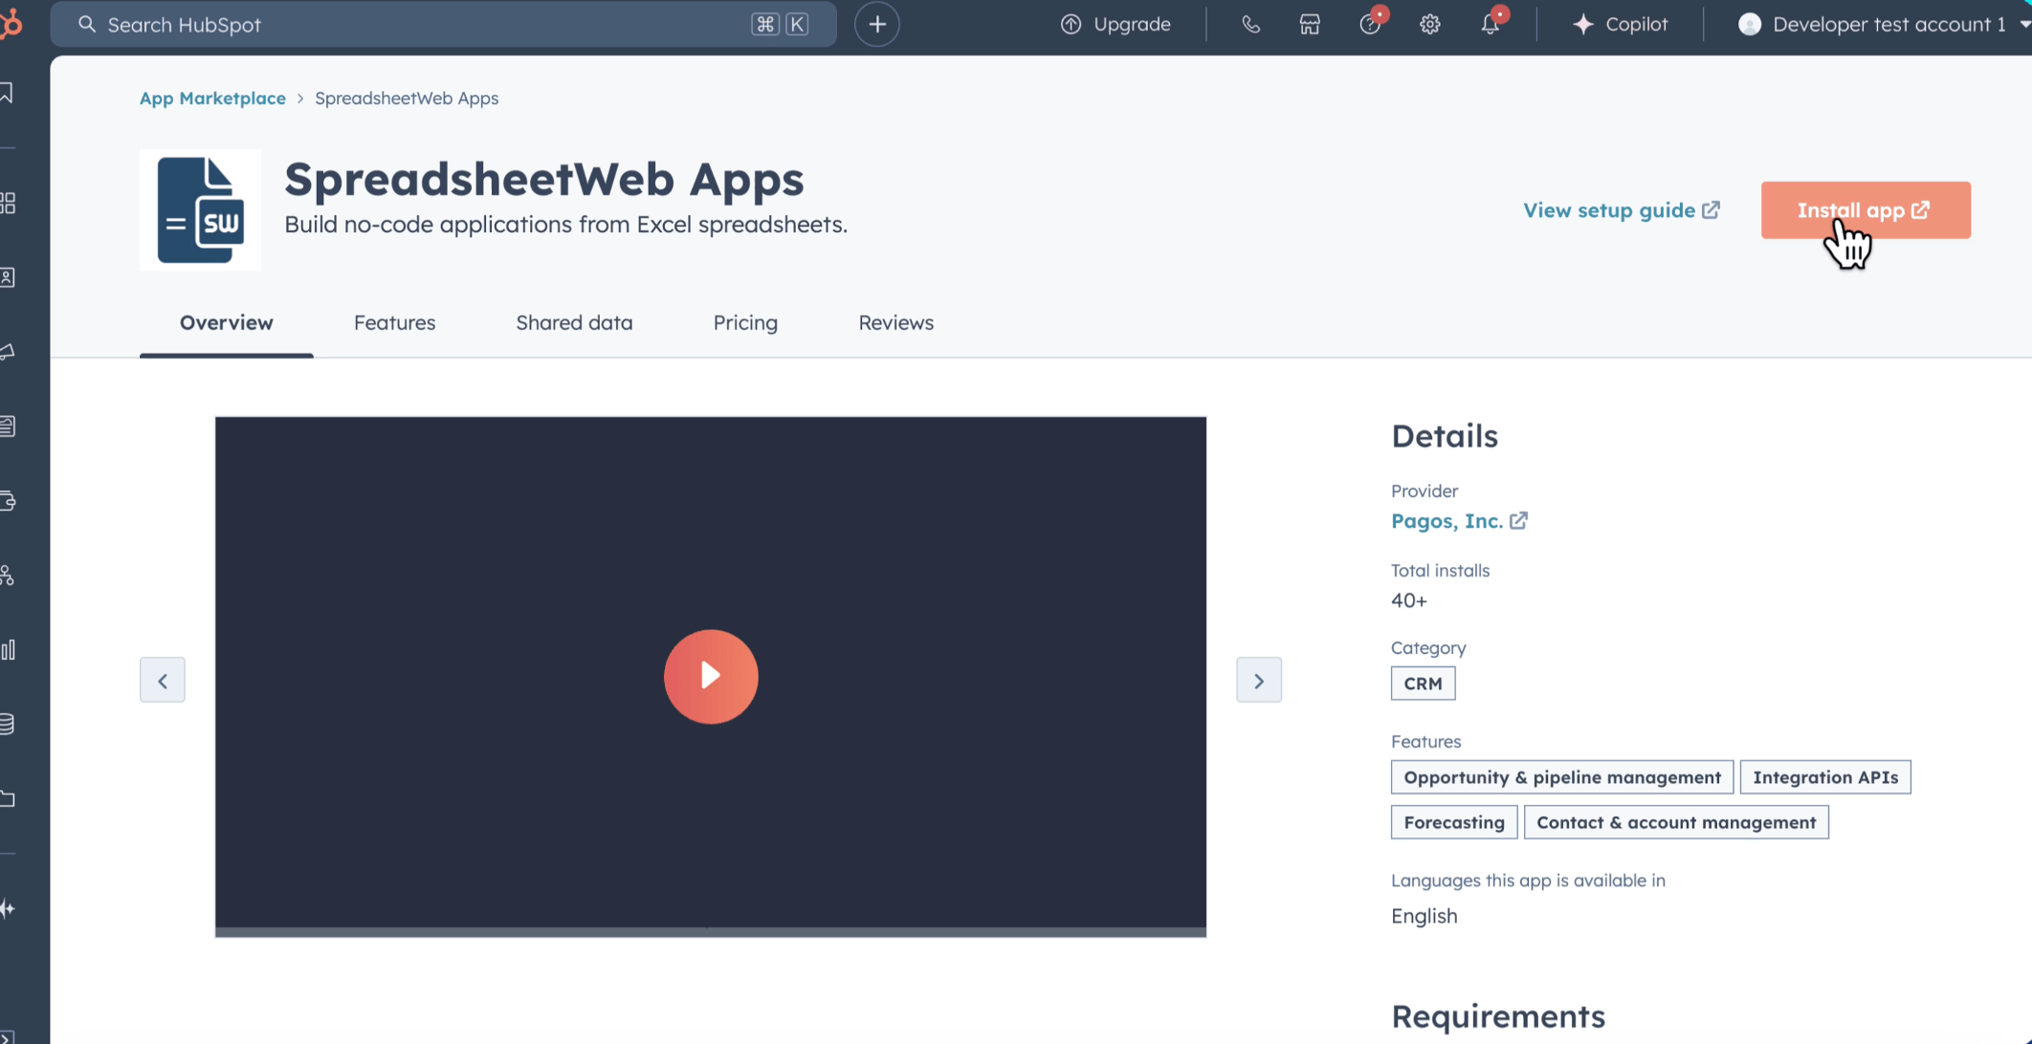Click the HubSpot sprocket logo

click(x=11, y=23)
